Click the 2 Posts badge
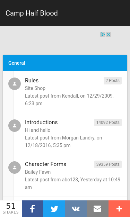This screenshot has height=217, width=130. [x=113, y=81]
